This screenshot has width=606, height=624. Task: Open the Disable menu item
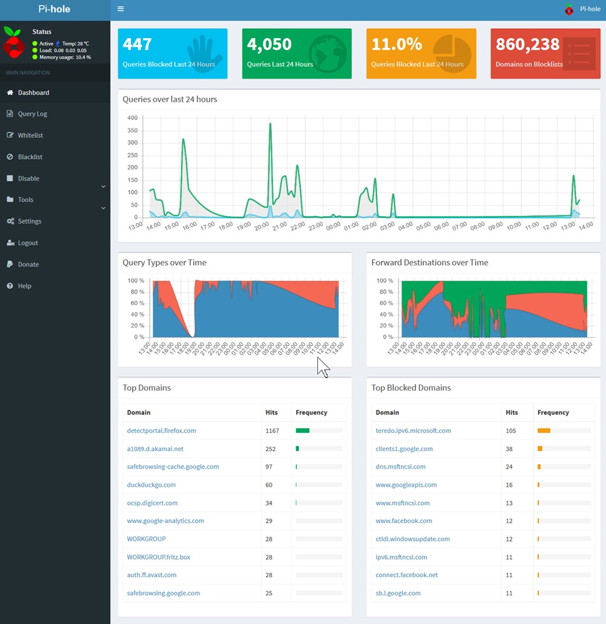29,178
